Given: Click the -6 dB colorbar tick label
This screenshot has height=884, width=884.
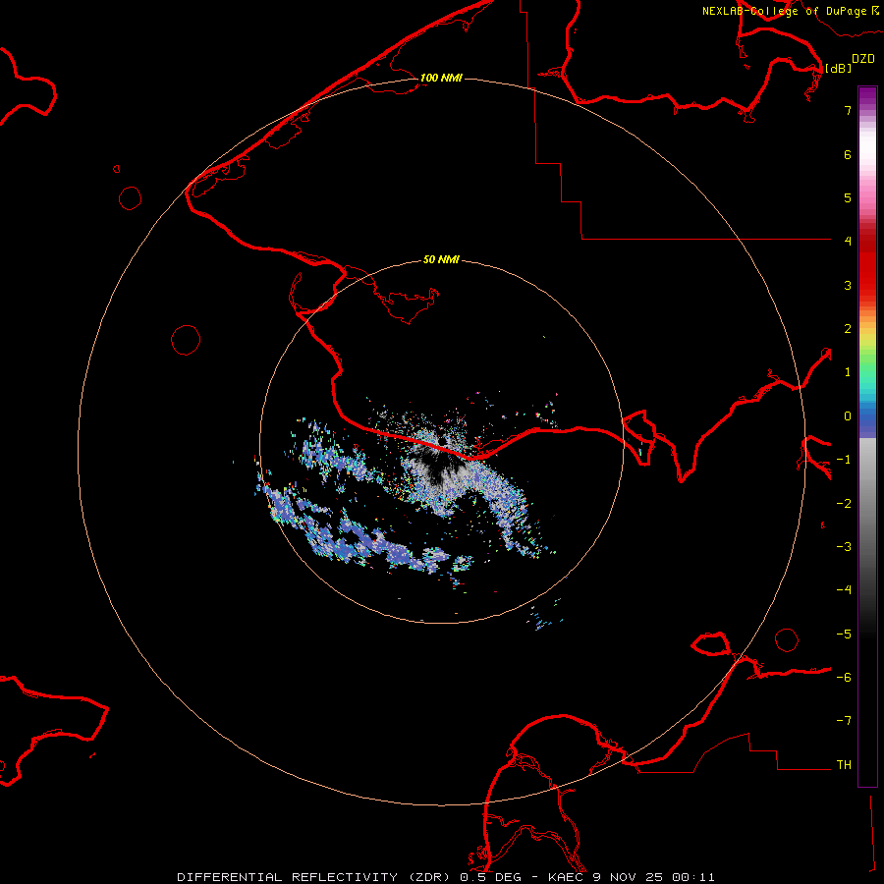Looking at the screenshot, I should (x=844, y=678).
